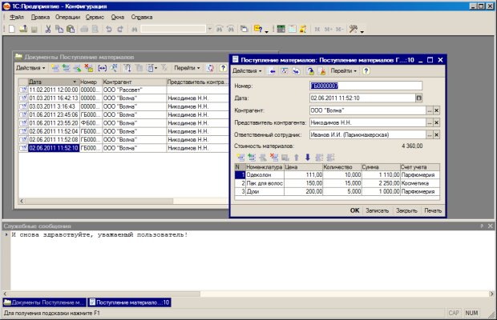Clear the Контрагент field with X button
Image resolution: width=497 pixels, height=320 pixels.
coord(437,110)
